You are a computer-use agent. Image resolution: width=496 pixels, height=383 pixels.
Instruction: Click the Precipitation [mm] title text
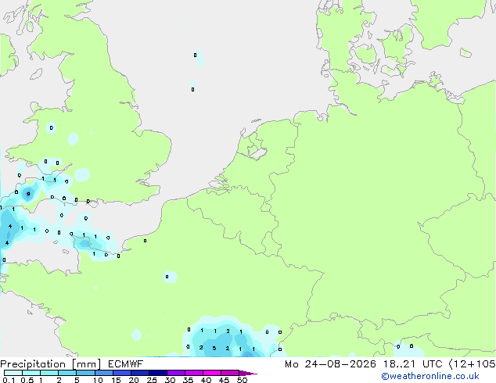click(51, 364)
